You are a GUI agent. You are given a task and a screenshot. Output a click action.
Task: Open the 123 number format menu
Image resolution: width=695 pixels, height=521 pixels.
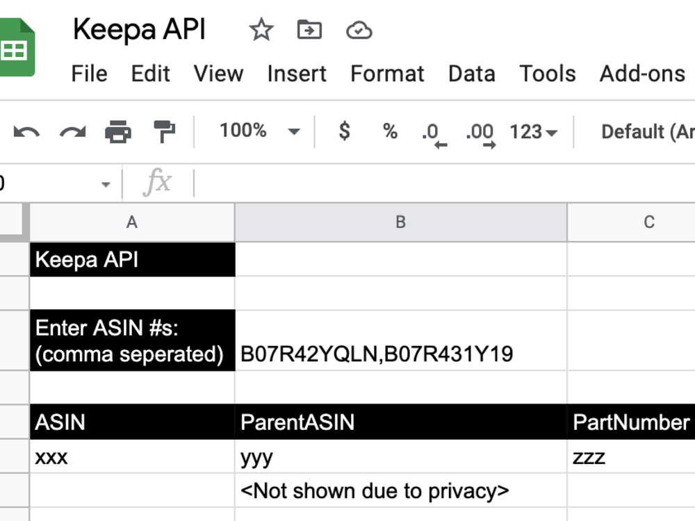pyautogui.click(x=531, y=132)
